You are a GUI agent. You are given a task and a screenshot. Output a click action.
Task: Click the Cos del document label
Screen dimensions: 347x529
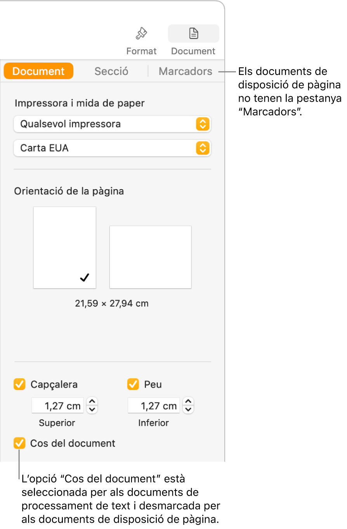73,443
